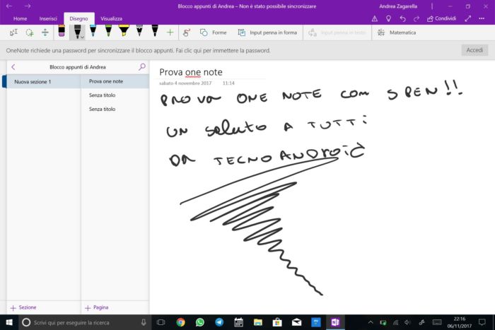495x330 pixels.
Task: Open Microsoft Store from taskbar
Action: 277,322
